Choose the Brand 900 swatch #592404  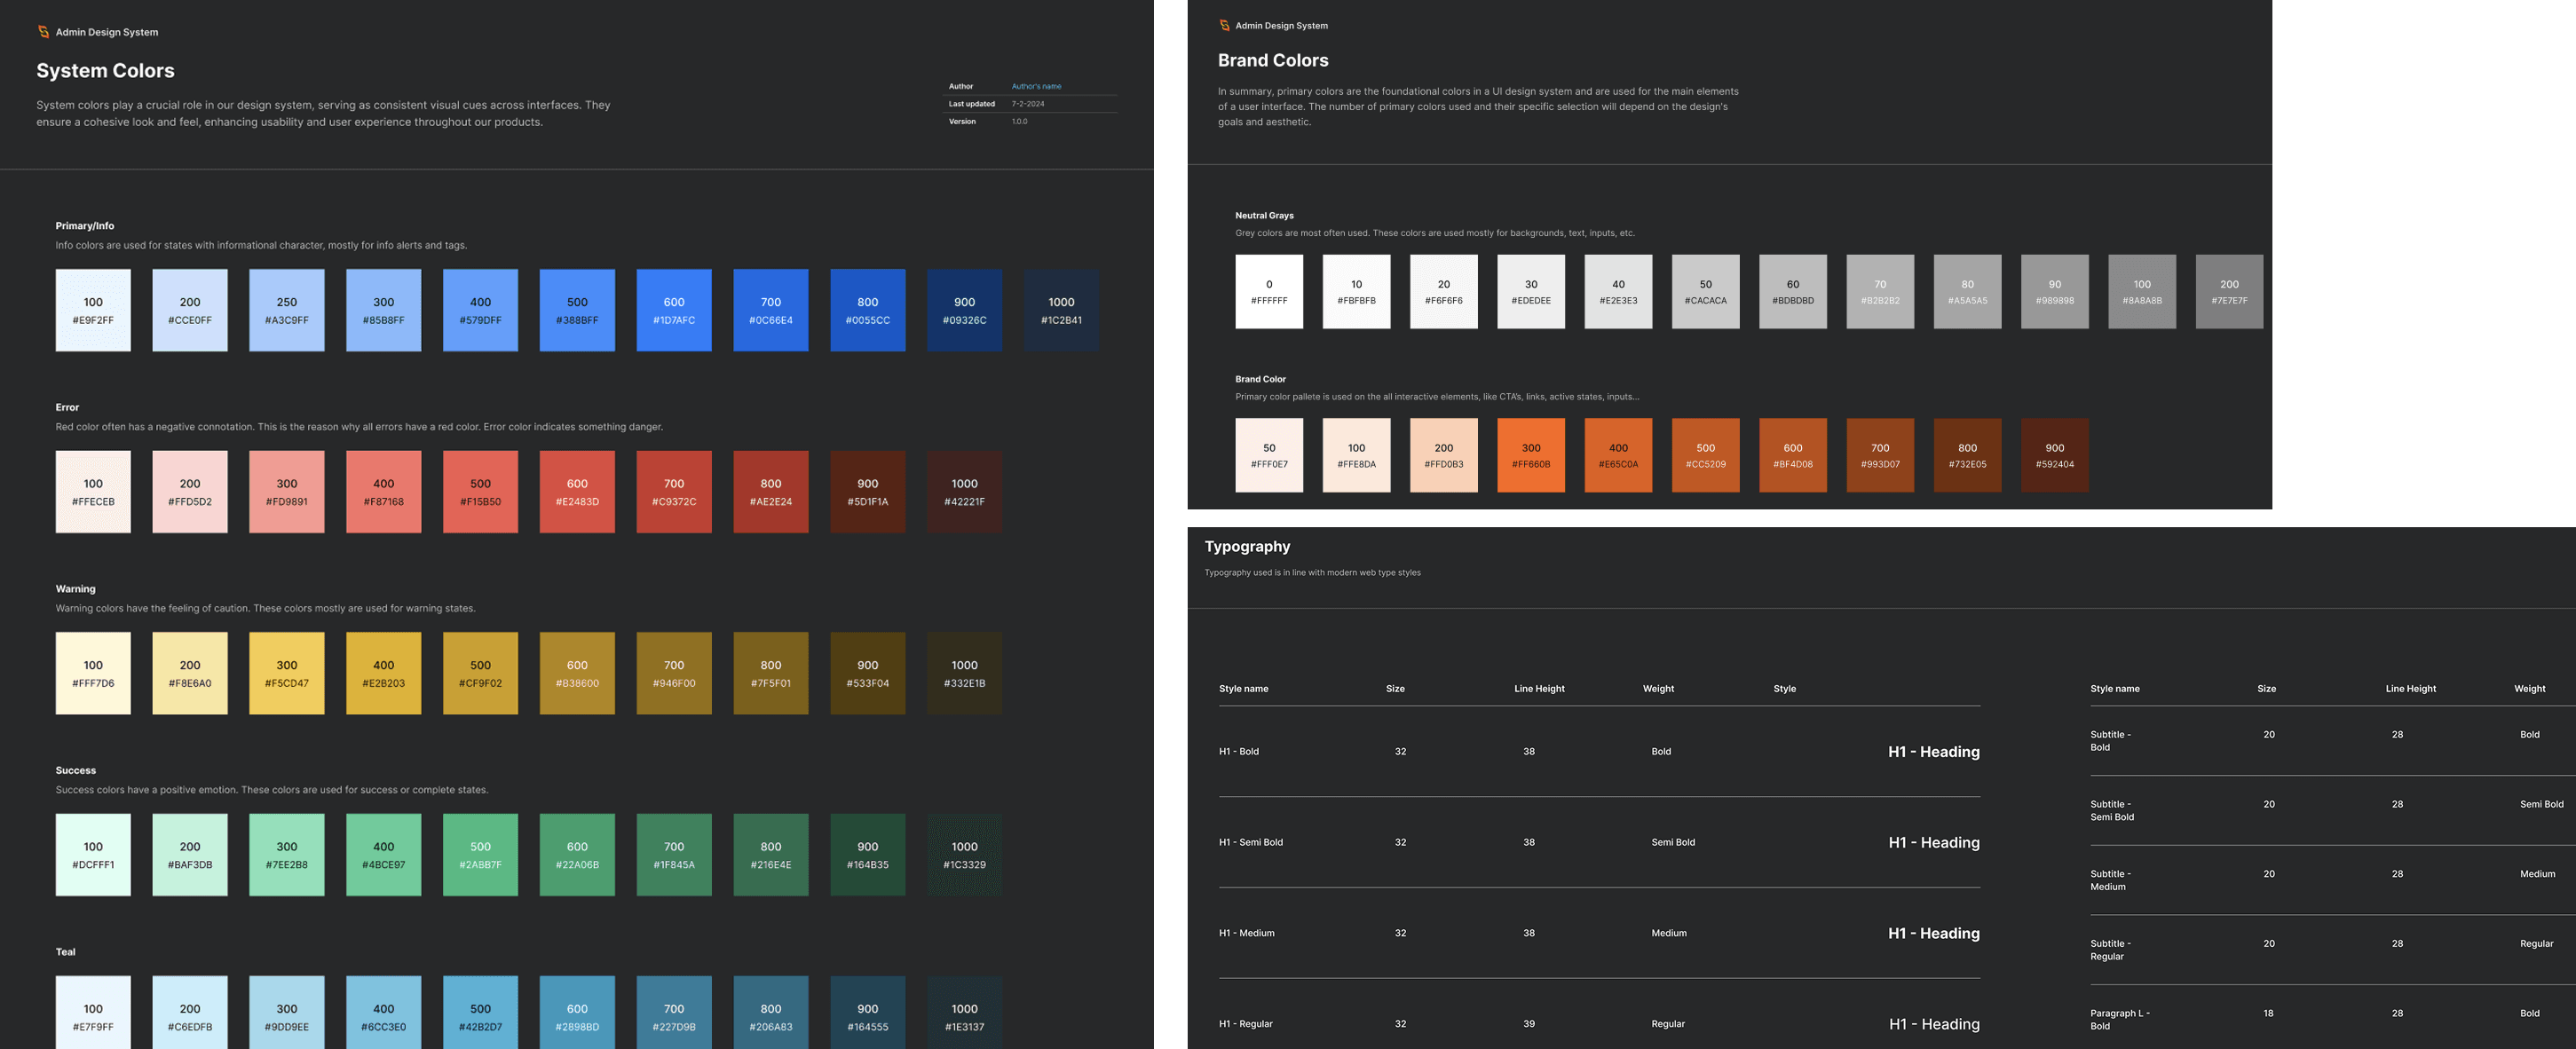2055,456
